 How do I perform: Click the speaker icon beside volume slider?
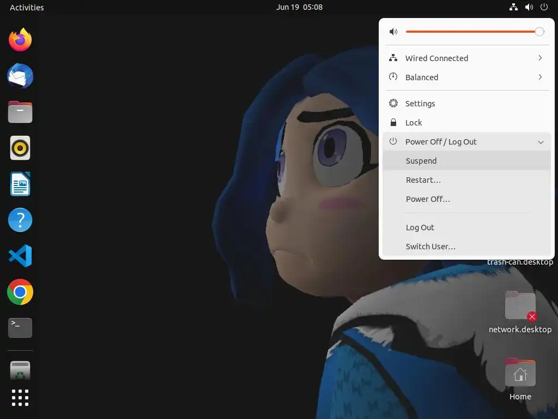point(393,32)
